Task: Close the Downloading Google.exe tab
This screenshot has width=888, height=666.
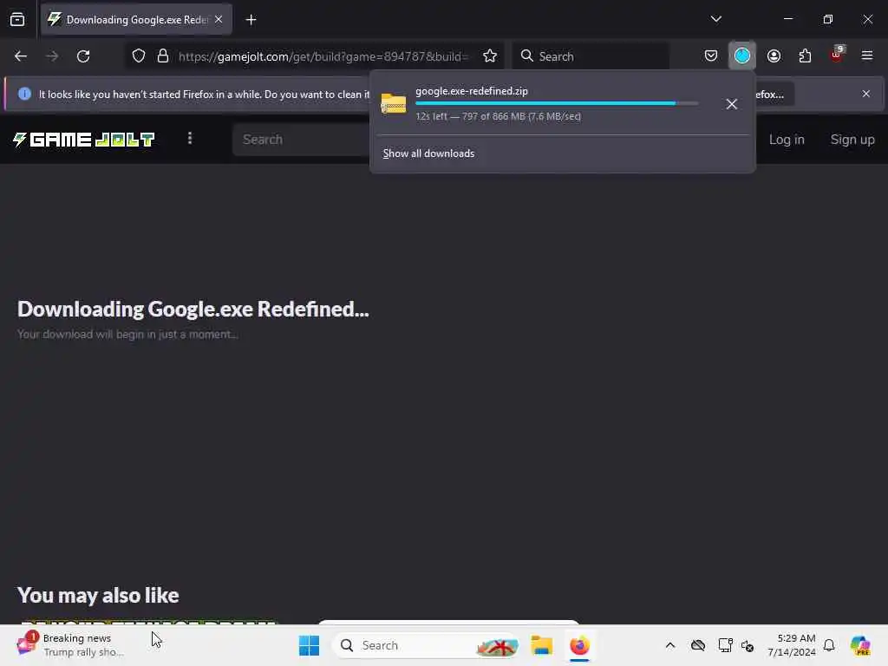Action: (219, 19)
